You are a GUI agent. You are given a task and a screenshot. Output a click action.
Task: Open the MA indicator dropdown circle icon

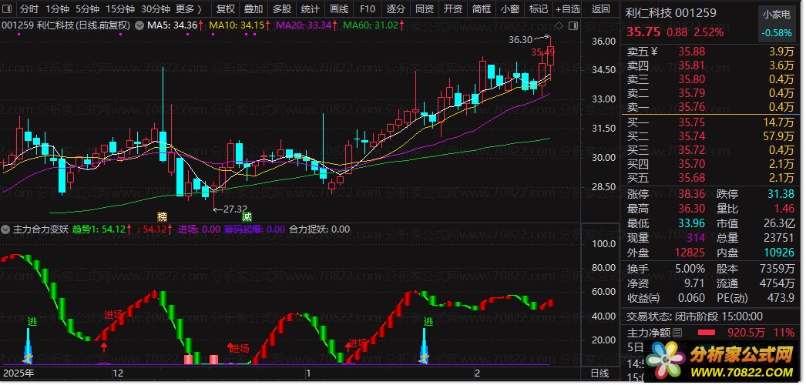tap(139, 25)
